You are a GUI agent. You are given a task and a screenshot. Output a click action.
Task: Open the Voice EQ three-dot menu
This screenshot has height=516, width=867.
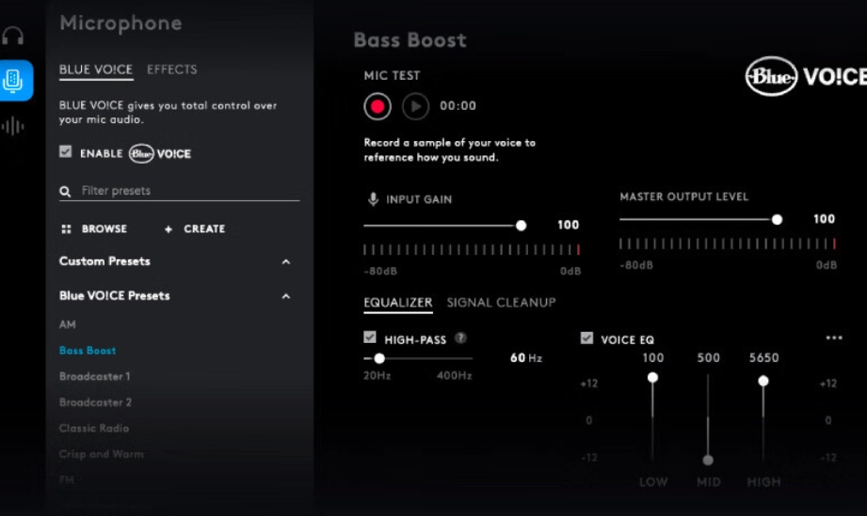(834, 337)
